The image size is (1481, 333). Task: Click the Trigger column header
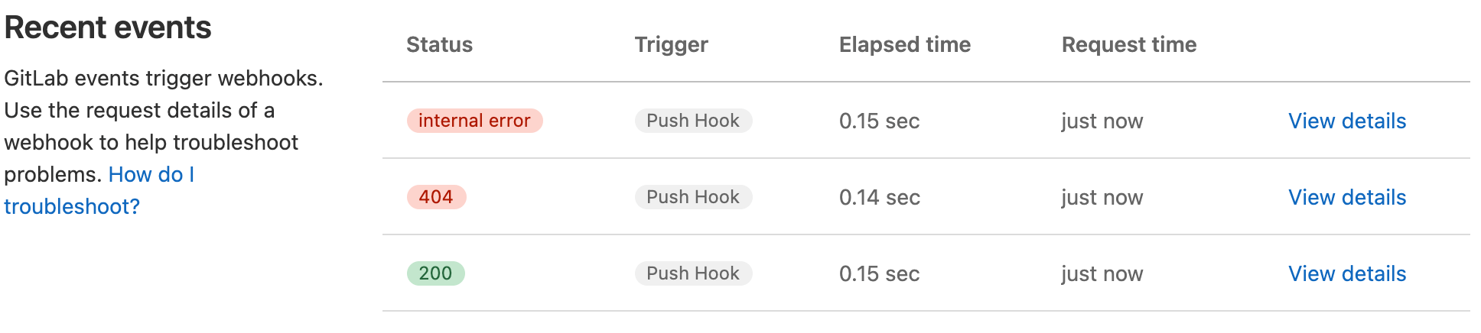(x=671, y=44)
